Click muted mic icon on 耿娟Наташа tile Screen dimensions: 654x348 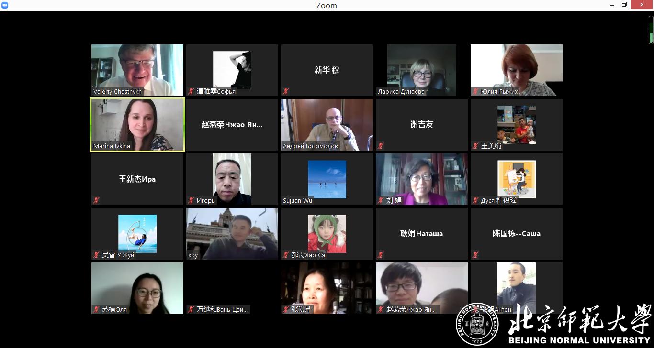pyautogui.click(x=381, y=255)
